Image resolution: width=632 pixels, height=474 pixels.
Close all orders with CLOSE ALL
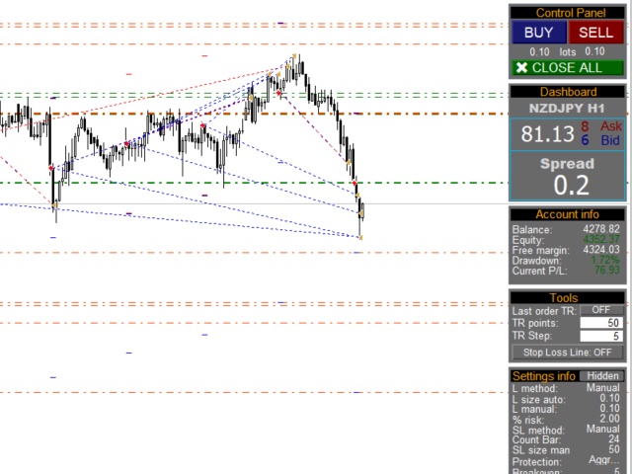coord(568,68)
